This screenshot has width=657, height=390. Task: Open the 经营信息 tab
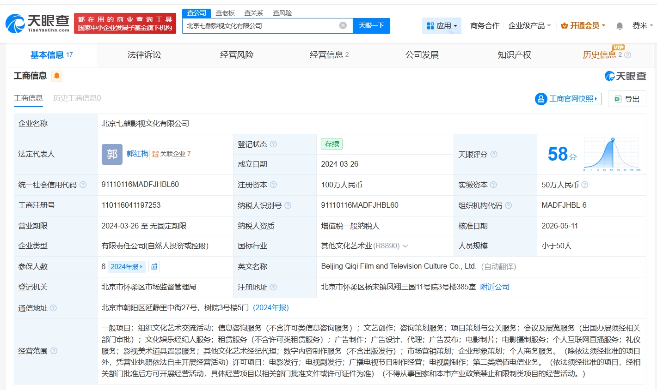click(329, 55)
